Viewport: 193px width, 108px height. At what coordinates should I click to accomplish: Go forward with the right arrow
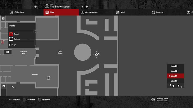pyautogui.click(x=87, y=7)
